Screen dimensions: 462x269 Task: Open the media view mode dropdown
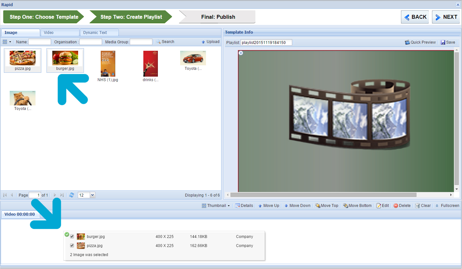(7, 42)
